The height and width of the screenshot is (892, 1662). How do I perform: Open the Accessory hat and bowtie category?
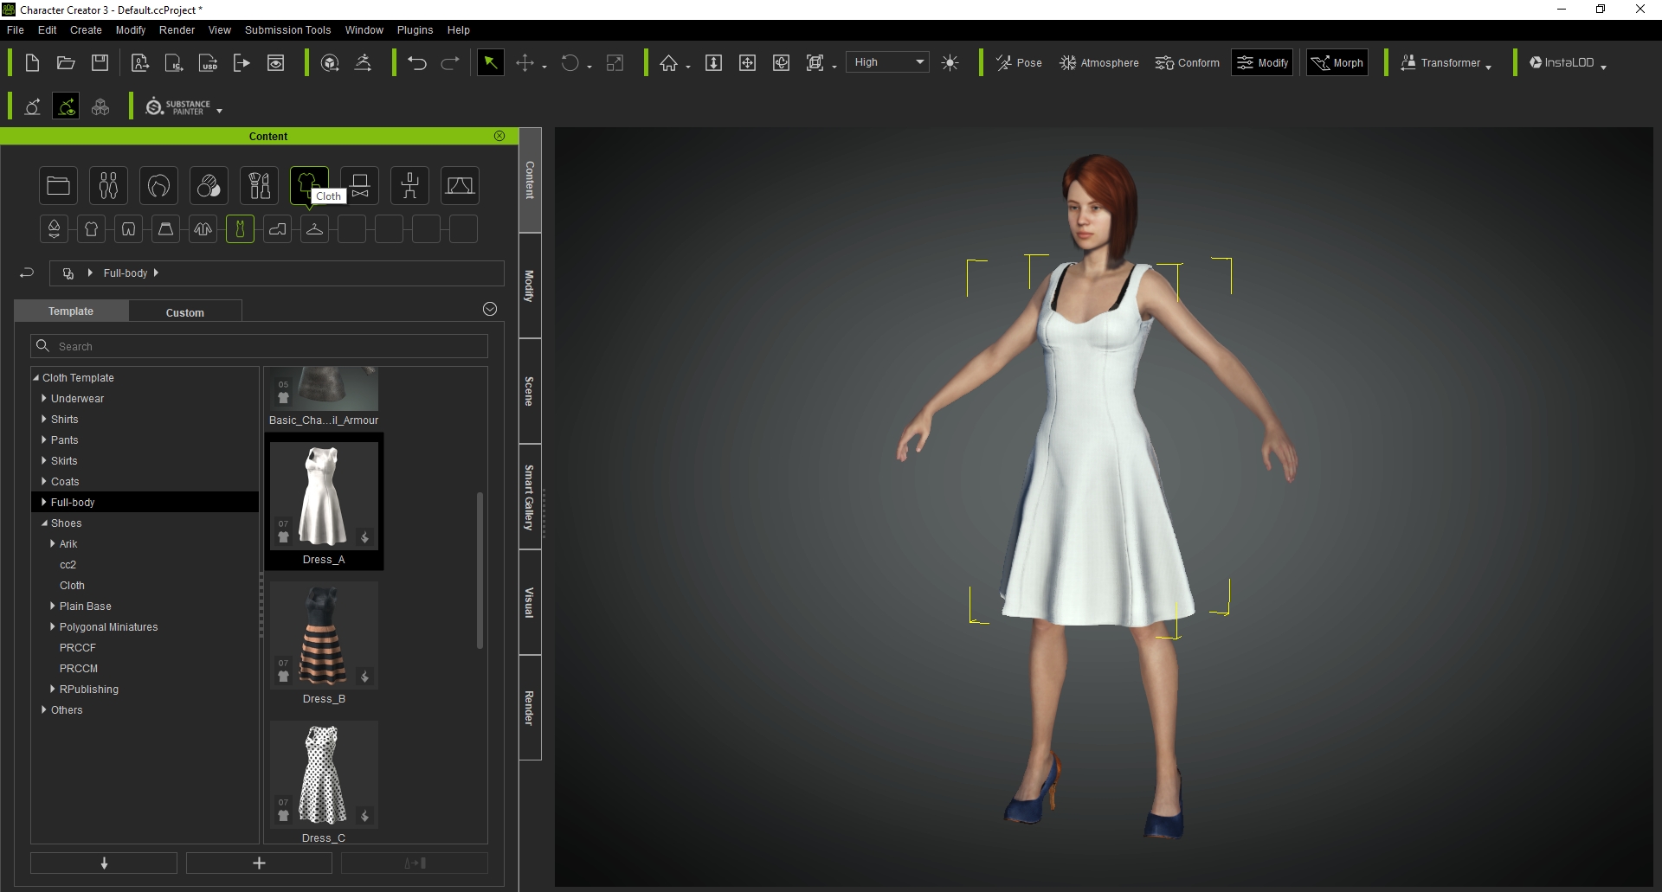pyautogui.click(x=359, y=185)
